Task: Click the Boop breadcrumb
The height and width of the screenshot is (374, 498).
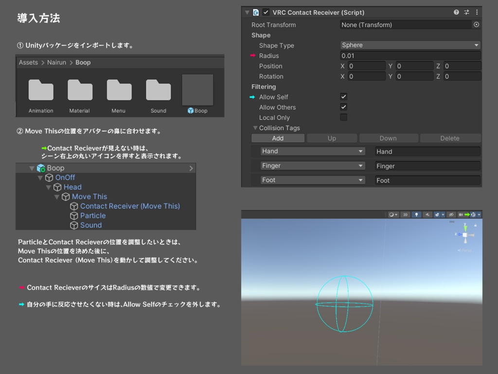Action: point(83,62)
